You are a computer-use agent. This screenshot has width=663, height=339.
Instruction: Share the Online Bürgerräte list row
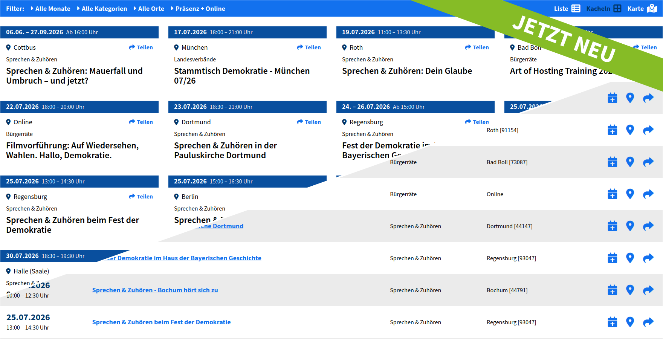[648, 194]
